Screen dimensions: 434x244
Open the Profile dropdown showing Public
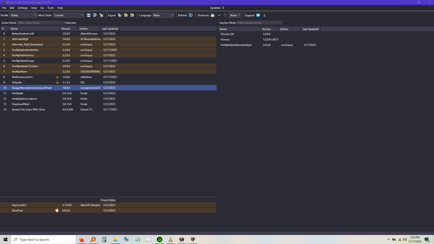point(23,15)
